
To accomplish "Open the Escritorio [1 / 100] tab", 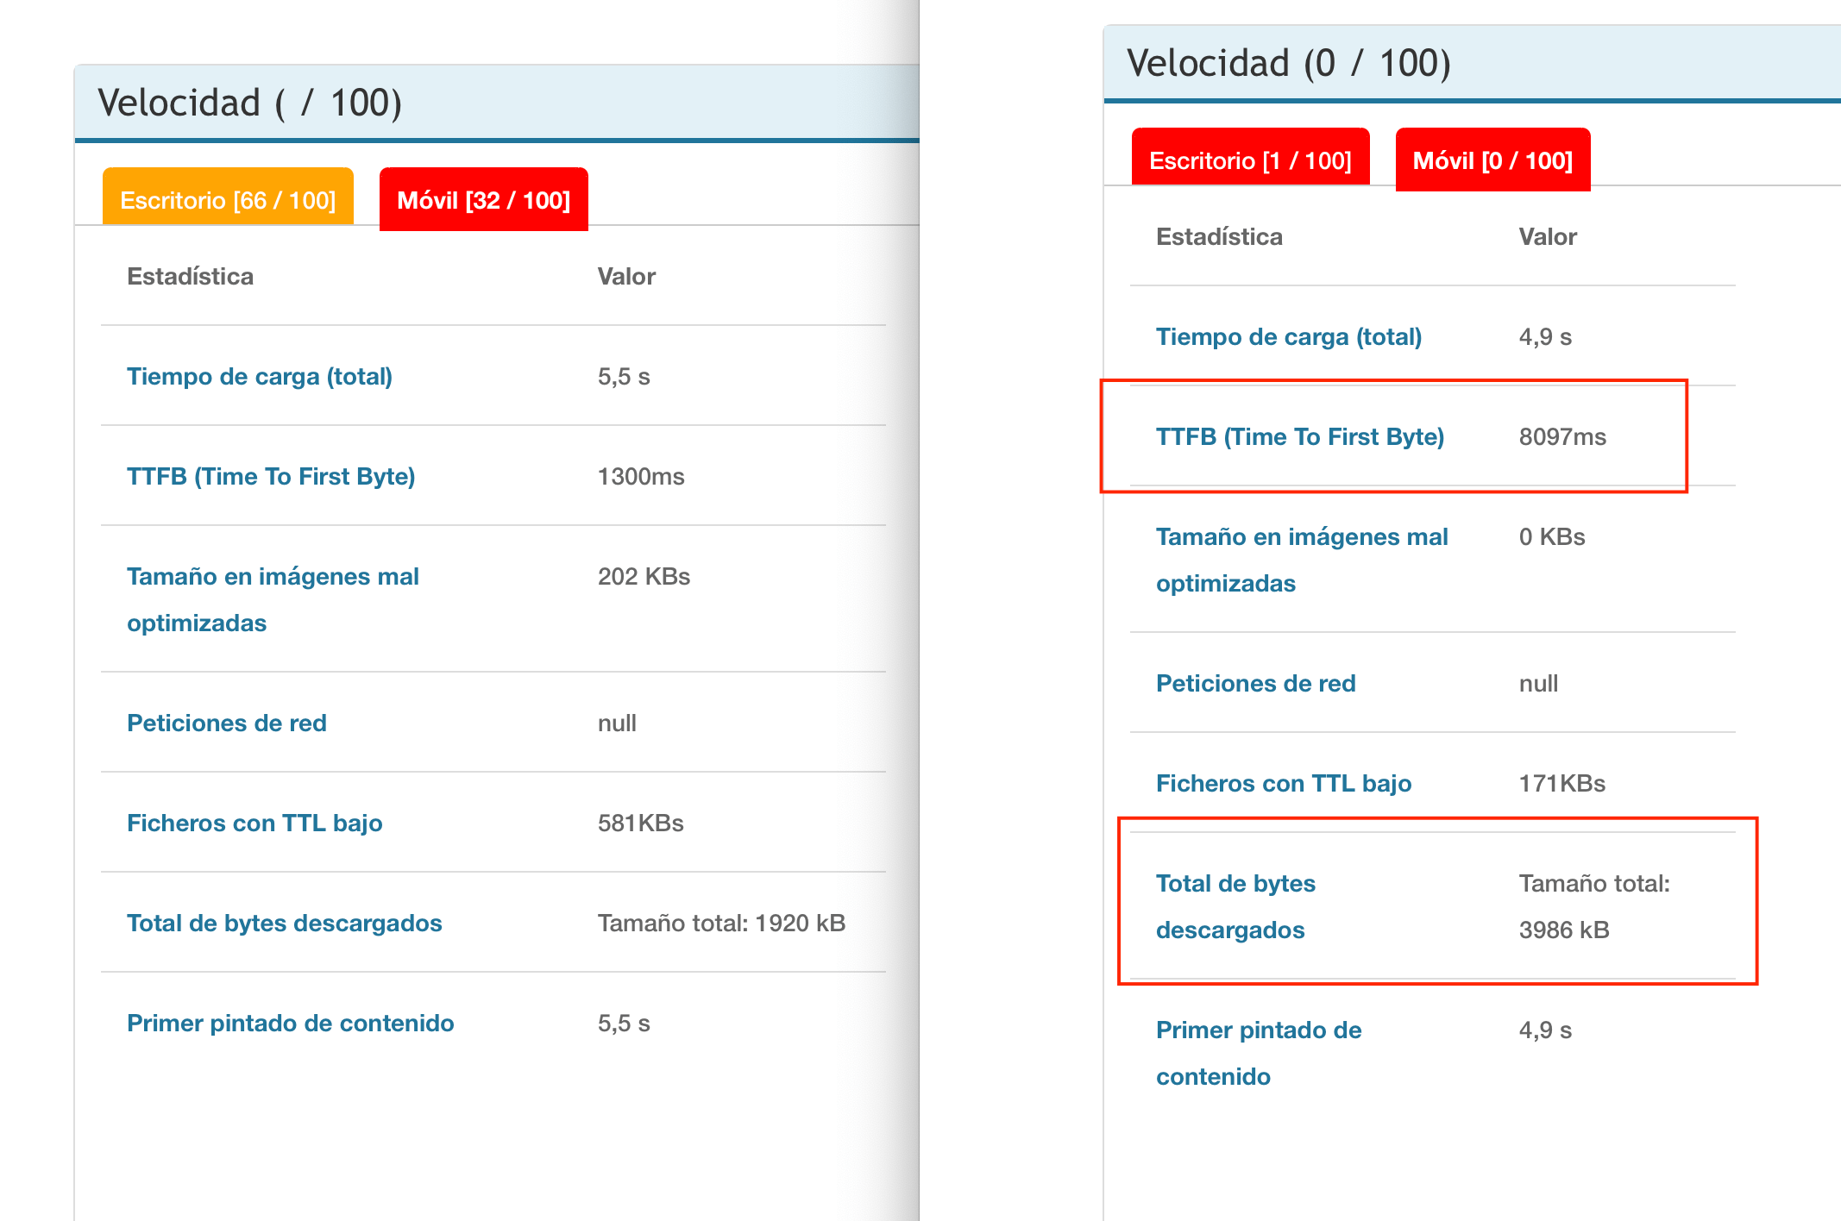I will tap(1250, 158).
